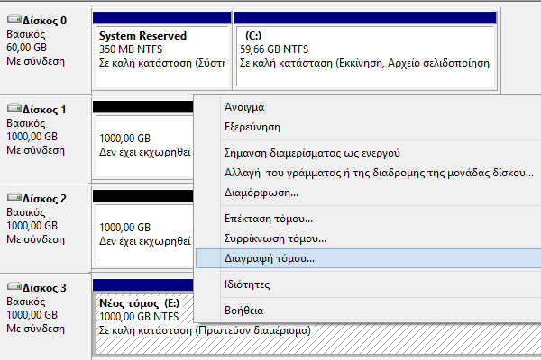Click the Δίσκος 1 label
Image resolution: width=541 pixels, height=360 pixels.
pos(44,110)
